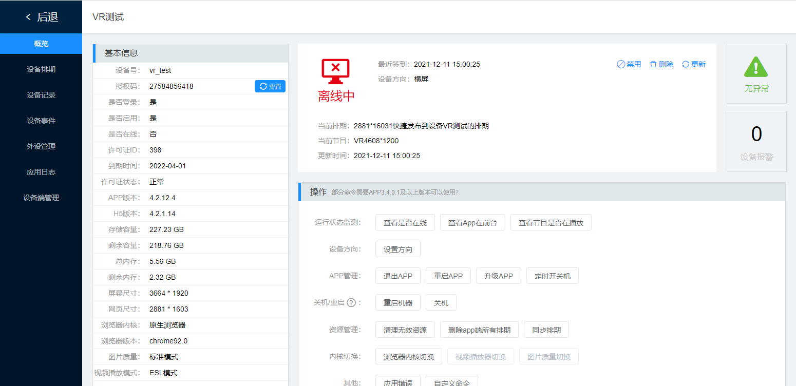Click H5 version value 4.2.1.14

(162, 214)
